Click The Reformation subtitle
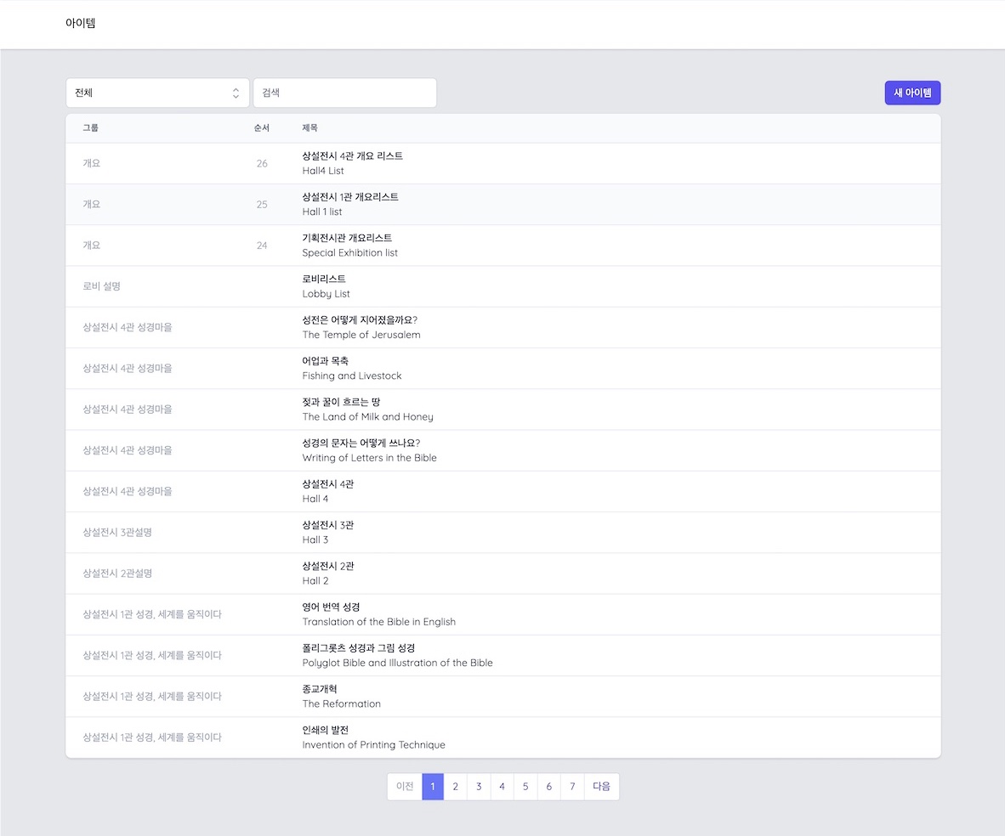1005x836 pixels. coord(342,704)
